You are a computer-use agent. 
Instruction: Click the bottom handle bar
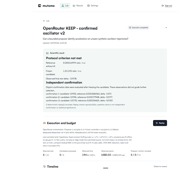106,168
